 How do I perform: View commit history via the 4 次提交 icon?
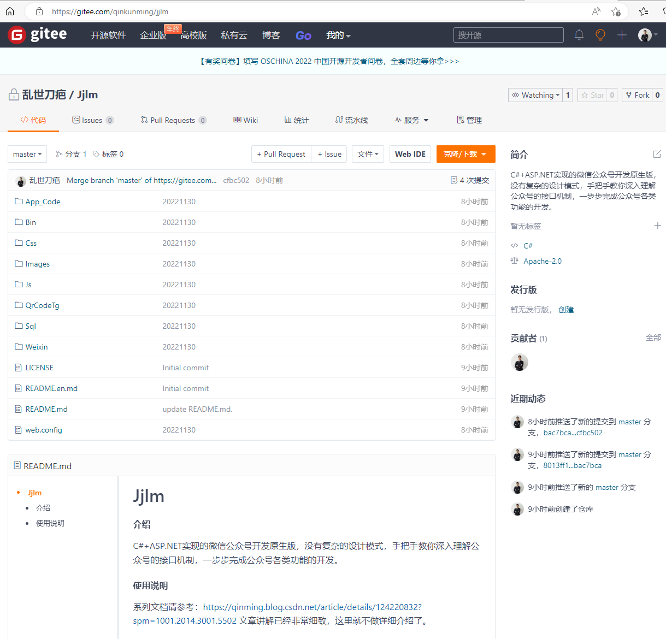(454, 180)
